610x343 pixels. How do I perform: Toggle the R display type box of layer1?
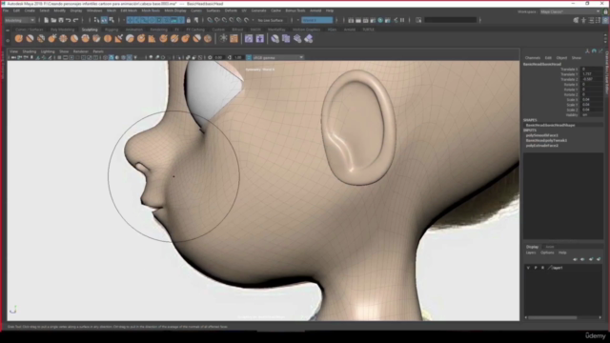pyautogui.click(x=542, y=268)
